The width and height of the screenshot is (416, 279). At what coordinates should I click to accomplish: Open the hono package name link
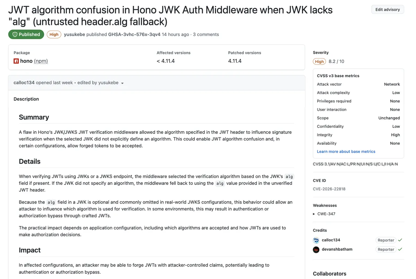[x=26, y=61]
